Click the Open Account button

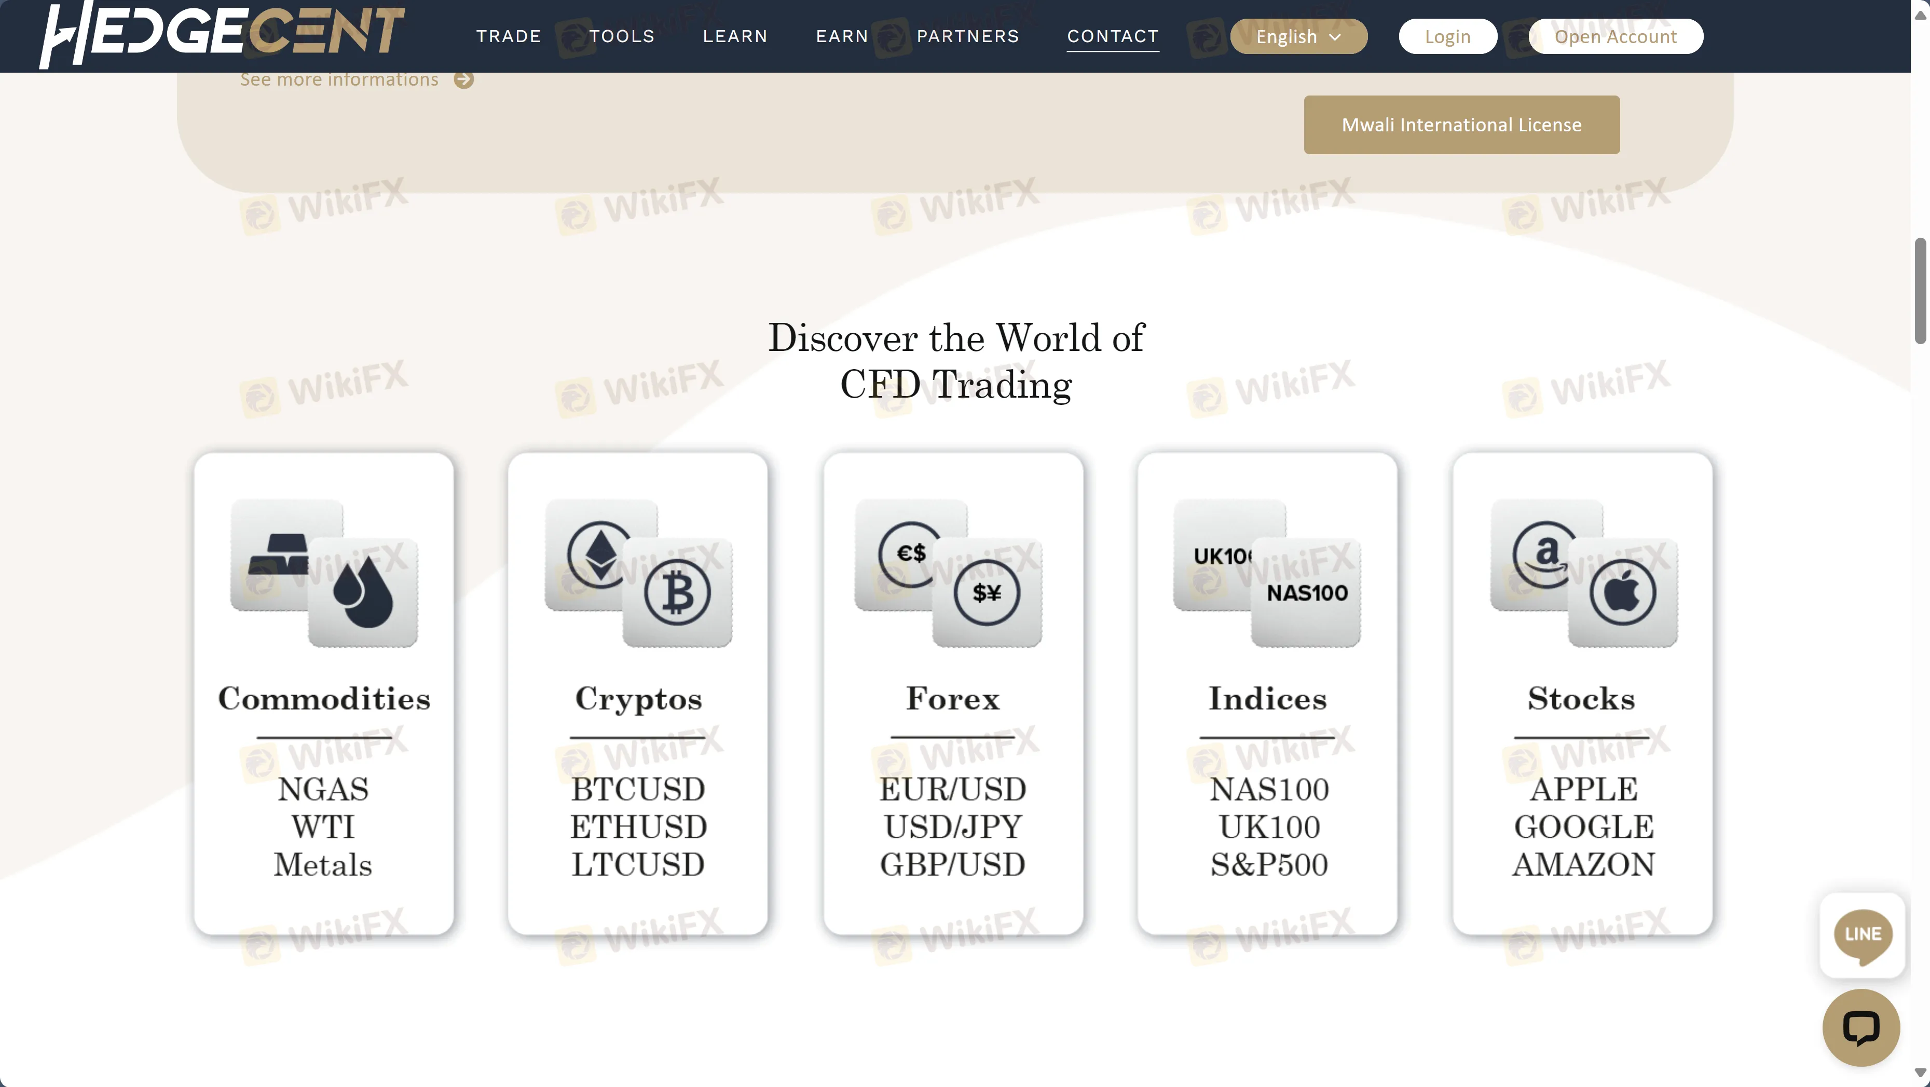(1616, 36)
